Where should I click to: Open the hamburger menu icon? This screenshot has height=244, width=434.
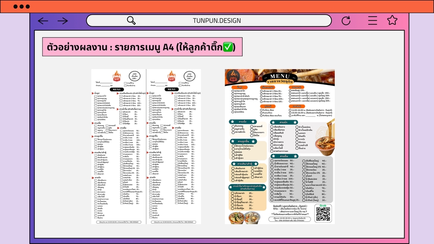[373, 20]
